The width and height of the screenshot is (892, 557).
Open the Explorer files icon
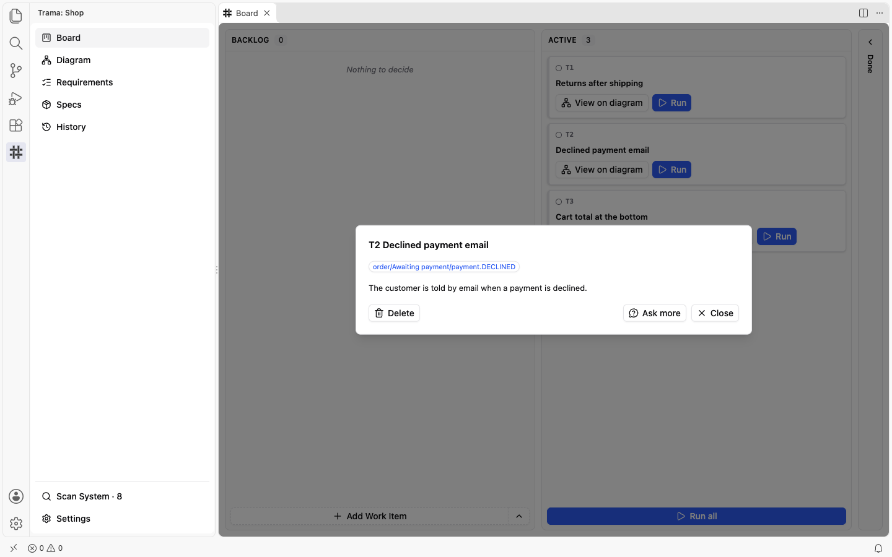tap(16, 16)
